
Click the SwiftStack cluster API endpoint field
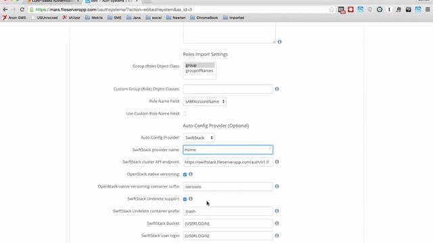tap(228, 162)
